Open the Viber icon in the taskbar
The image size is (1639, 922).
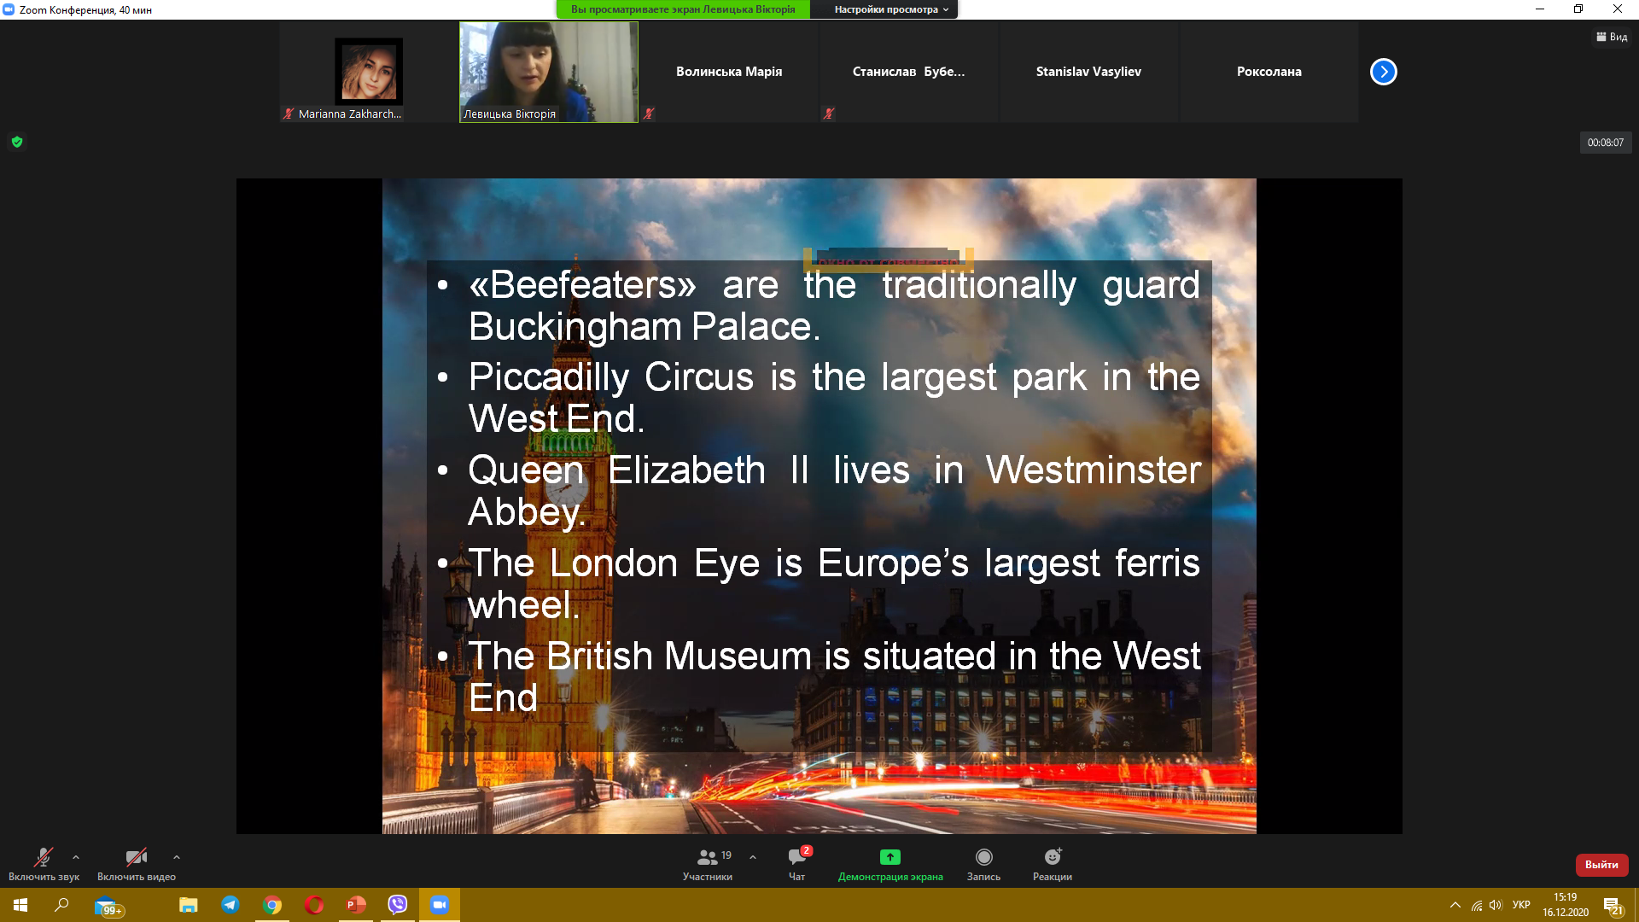pos(398,905)
